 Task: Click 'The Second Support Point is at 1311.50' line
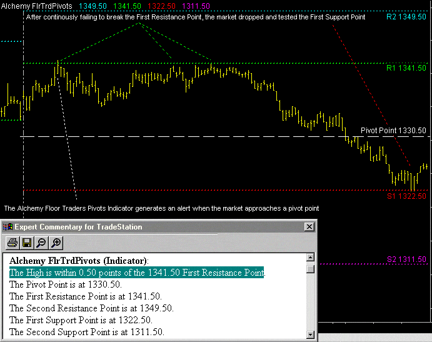click(x=87, y=332)
